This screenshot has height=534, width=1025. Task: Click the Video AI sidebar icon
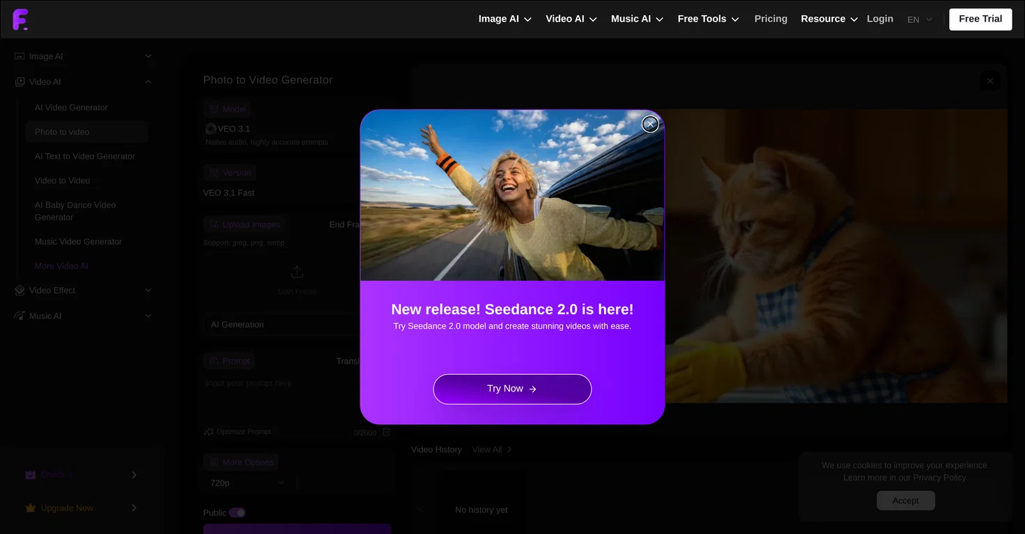(x=20, y=82)
